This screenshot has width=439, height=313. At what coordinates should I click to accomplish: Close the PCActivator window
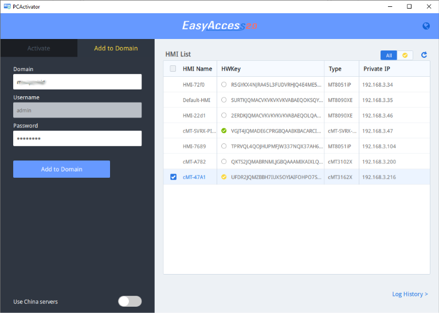pyautogui.click(x=429, y=6)
